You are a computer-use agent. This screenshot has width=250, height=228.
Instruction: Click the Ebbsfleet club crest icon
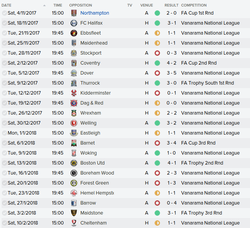point(74,33)
